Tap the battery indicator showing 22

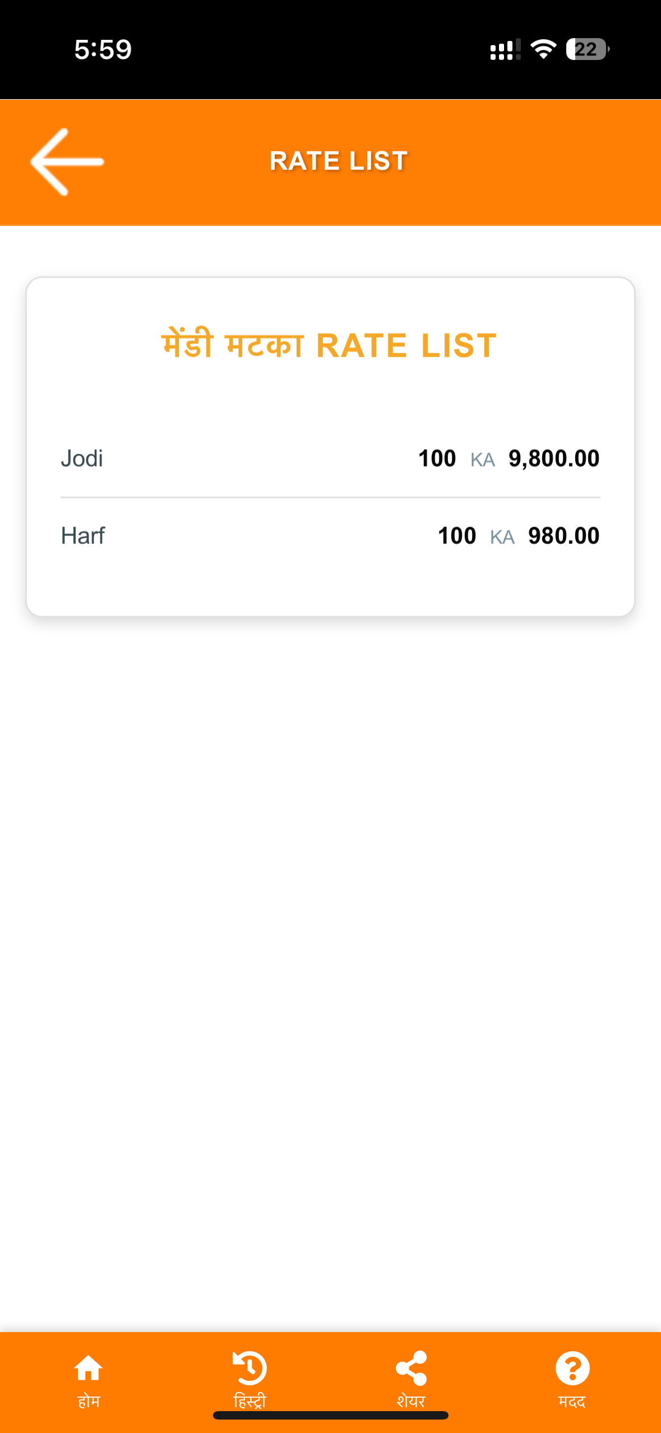pyautogui.click(x=587, y=49)
